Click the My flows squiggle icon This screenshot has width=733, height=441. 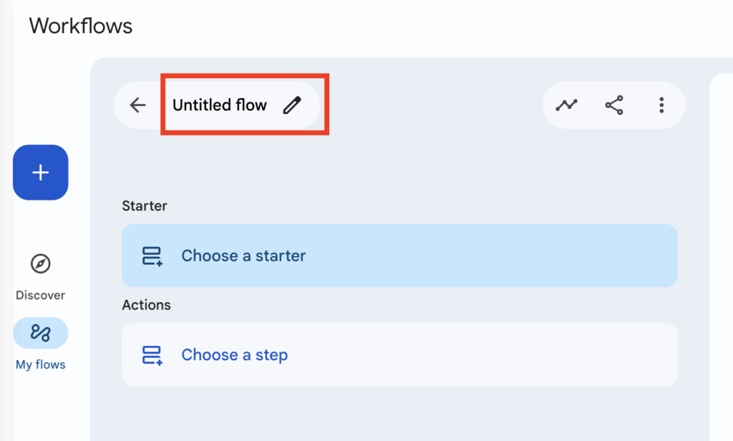point(41,333)
